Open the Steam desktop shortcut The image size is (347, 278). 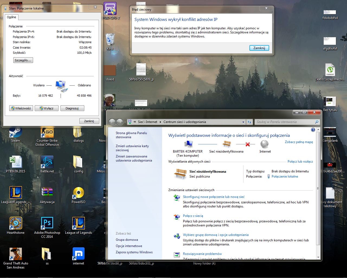pyautogui.click(x=15, y=134)
